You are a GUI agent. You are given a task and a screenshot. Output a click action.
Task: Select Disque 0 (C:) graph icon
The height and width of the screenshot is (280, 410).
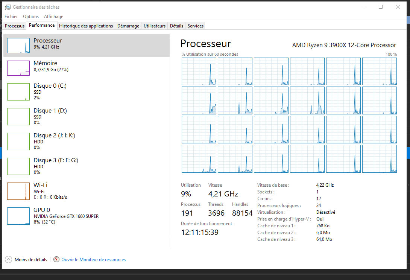[x=18, y=92]
